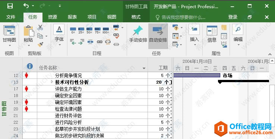275x139 pixels.
Task: Click the Add to Timeline icon
Action: click(224, 45)
